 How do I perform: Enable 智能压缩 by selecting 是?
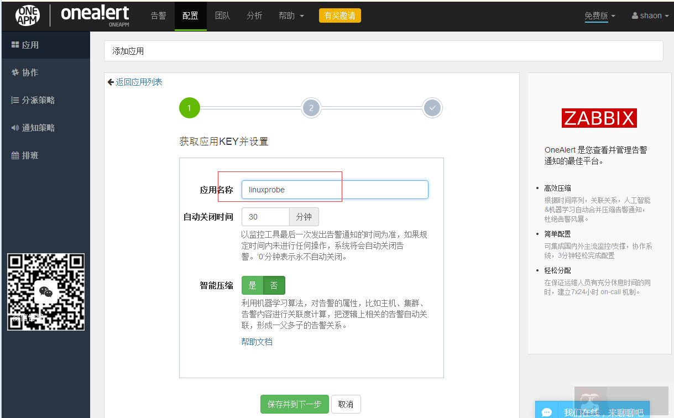(252, 285)
